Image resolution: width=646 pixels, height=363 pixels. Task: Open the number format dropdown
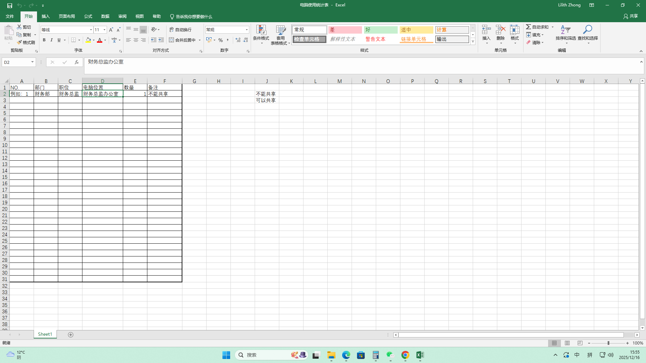(x=247, y=30)
